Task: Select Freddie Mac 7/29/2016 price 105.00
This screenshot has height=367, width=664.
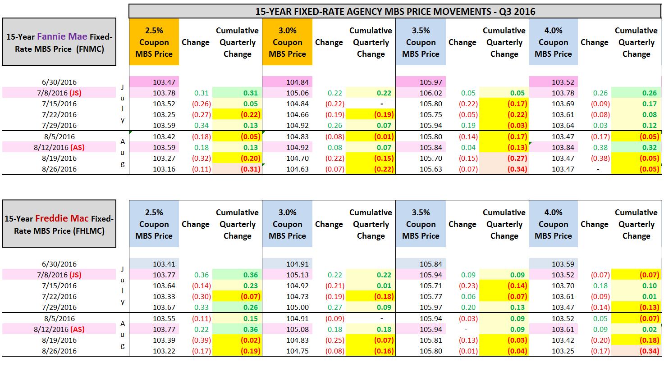Action: point(287,307)
